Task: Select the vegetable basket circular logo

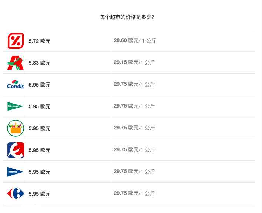Action: [x=16, y=128]
